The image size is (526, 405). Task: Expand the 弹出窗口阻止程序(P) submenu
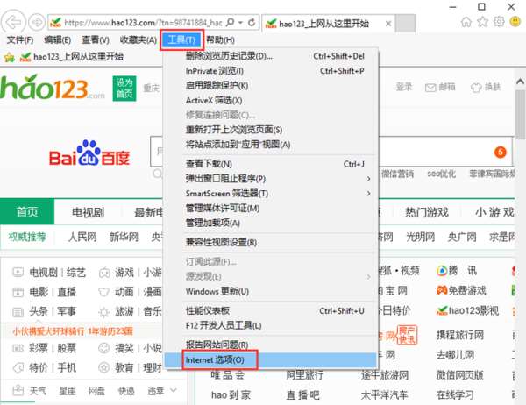click(271, 179)
